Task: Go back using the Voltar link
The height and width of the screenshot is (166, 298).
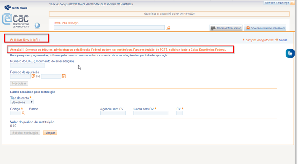Action: 283,40
